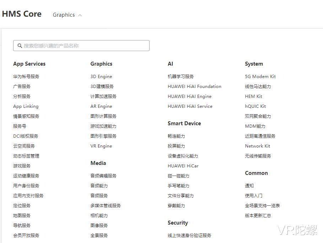Open the HMS Core title link
The width and height of the screenshot is (323, 243).
[x=22, y=14]
